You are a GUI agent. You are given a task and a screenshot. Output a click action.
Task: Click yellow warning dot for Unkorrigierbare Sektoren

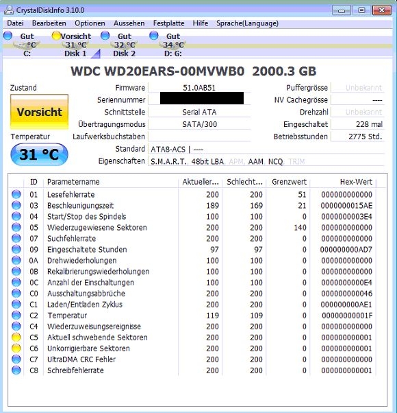point(16,349)
